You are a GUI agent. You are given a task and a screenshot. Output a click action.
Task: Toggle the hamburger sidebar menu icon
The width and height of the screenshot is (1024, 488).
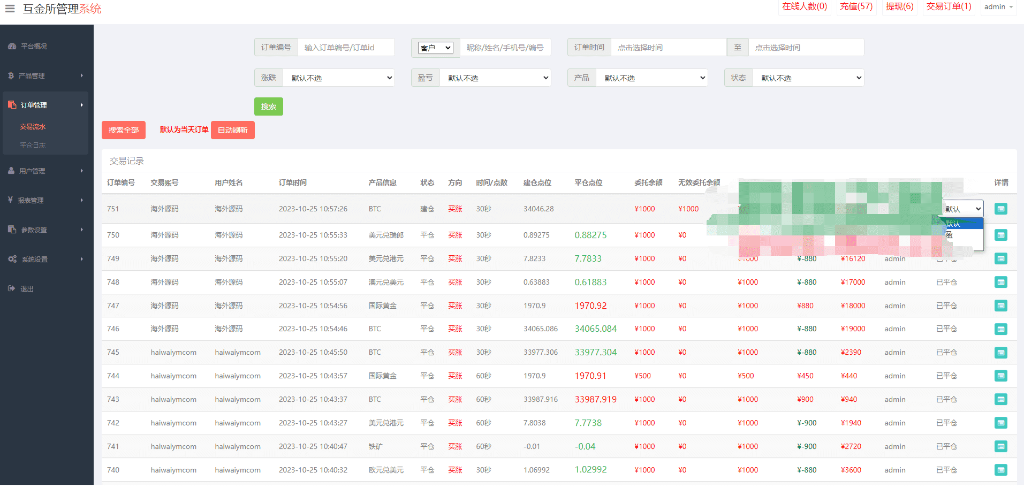[10, 9]
